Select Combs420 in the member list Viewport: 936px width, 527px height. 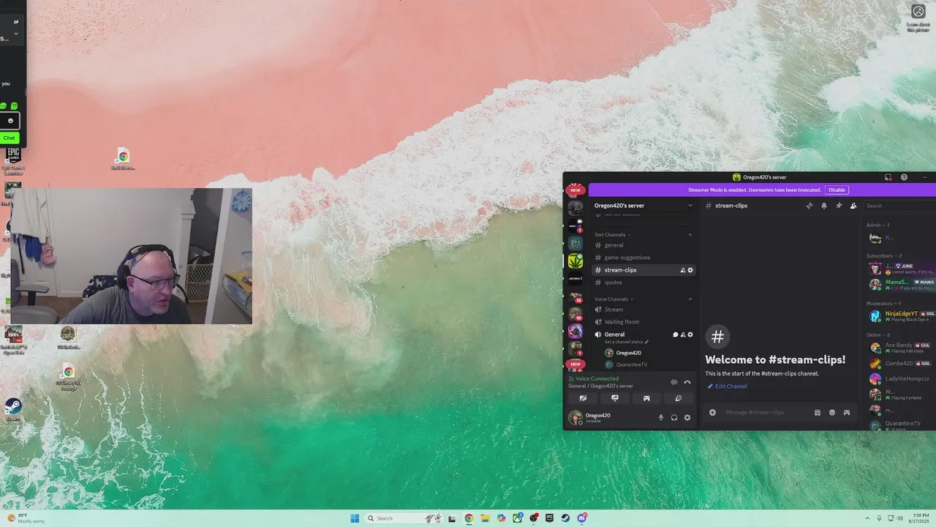[901, 363]
